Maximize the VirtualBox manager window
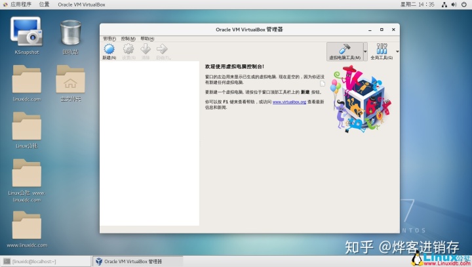 [x=382, y=30]
